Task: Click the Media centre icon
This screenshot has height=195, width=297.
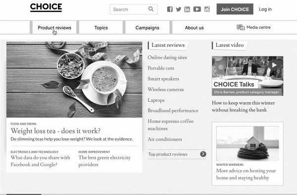Action: tap(241, 27)
